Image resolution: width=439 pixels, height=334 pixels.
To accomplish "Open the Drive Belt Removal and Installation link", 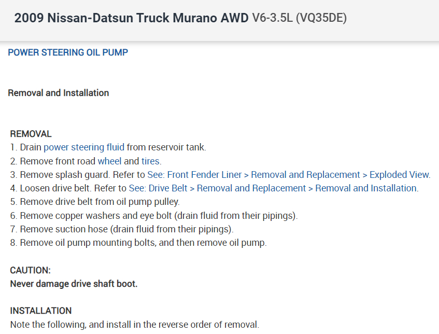I will tap(273, 188).
